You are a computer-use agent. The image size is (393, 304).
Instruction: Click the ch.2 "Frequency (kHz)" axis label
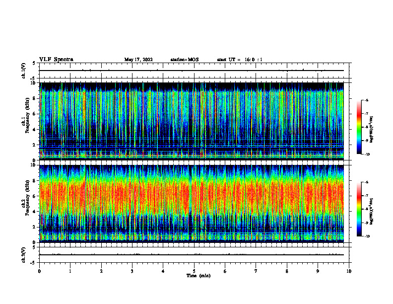(27, 198)
